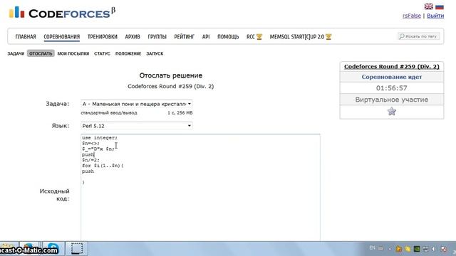Click the Виртуальное участие text
Image resolution: width=456 pixels, height=256 pixels.
pos(392,100)
